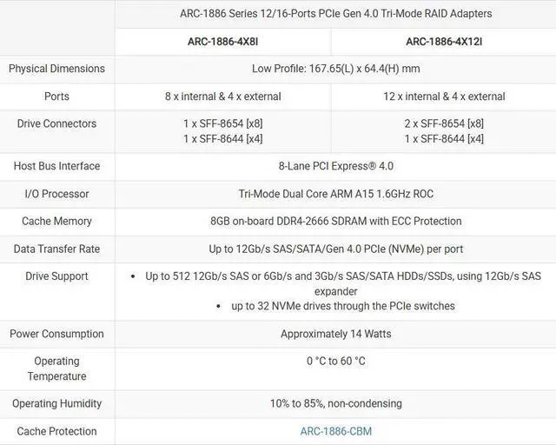Click the Cache Memory row label
Screen dimensions: 556x445
click(x=56, y=222)
